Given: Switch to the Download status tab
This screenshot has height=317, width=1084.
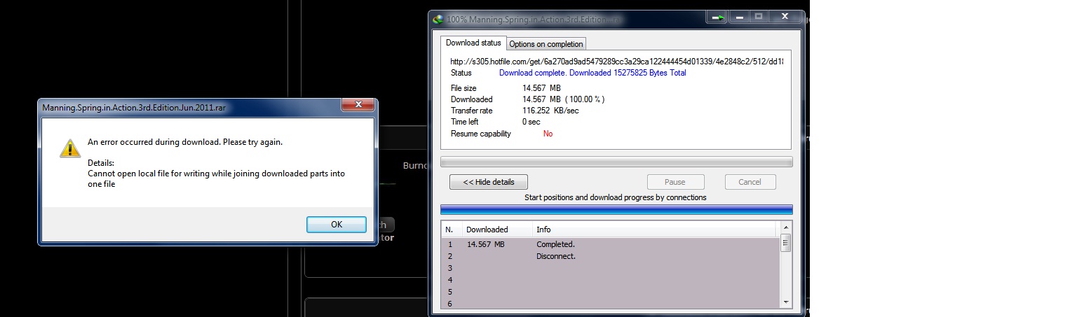Looking at the screenshot, I should click(x=473, y=43).
